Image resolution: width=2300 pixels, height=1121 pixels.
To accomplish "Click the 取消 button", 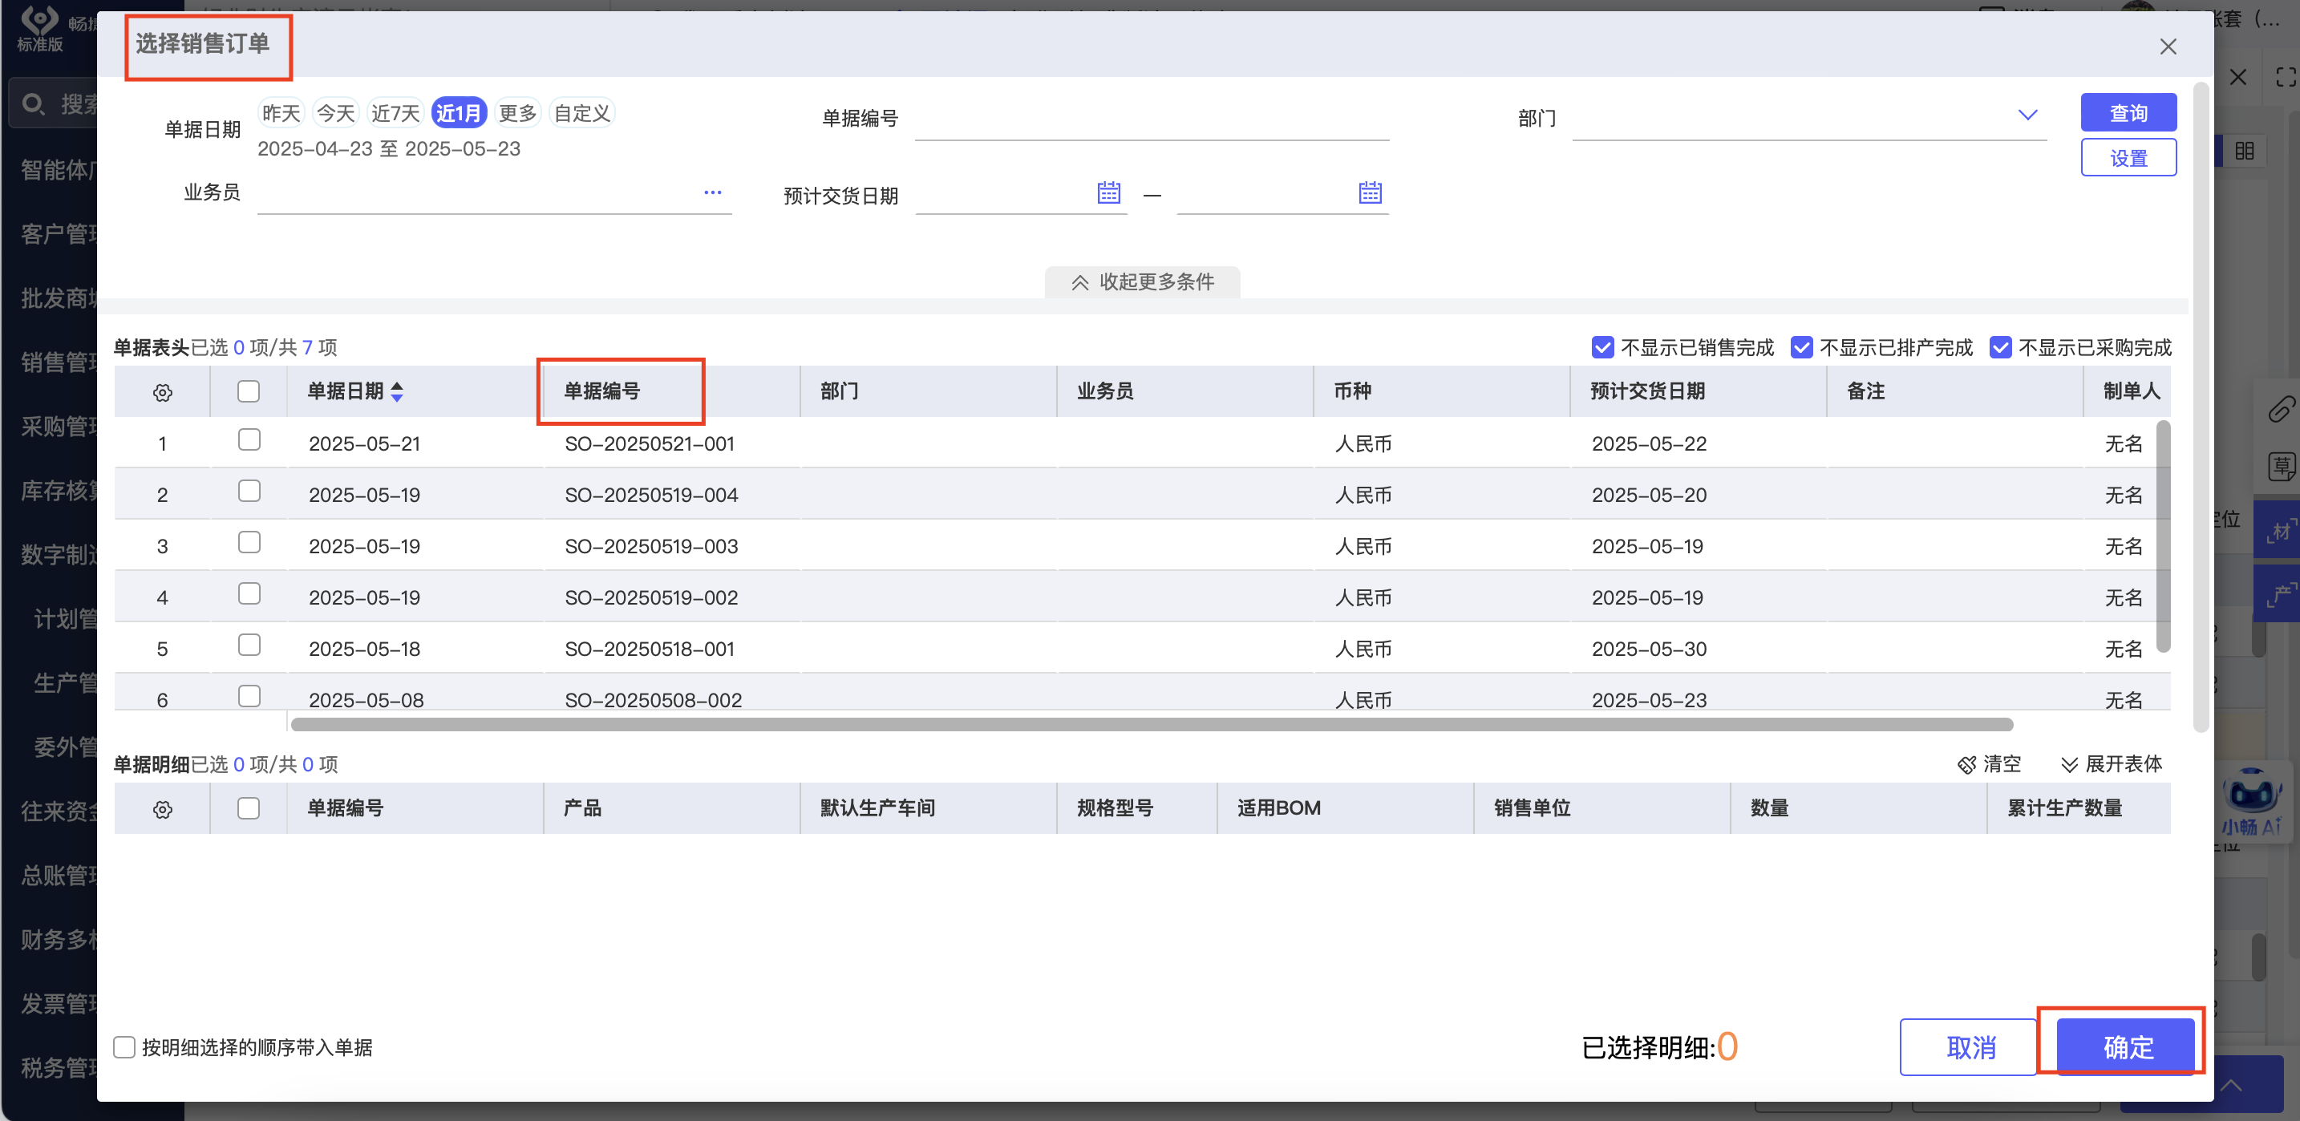I will coord(1970,1047).
